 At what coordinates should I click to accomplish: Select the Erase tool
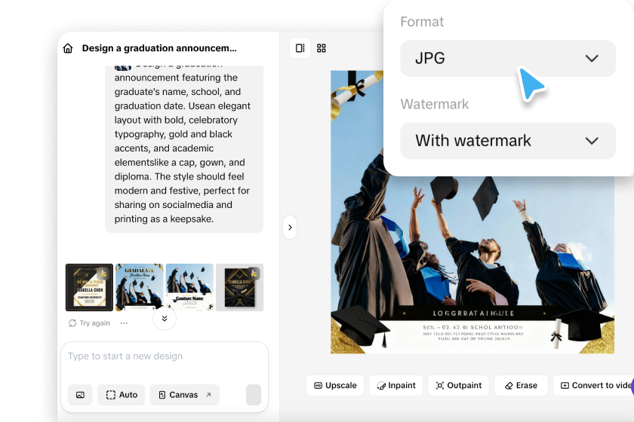521,385
